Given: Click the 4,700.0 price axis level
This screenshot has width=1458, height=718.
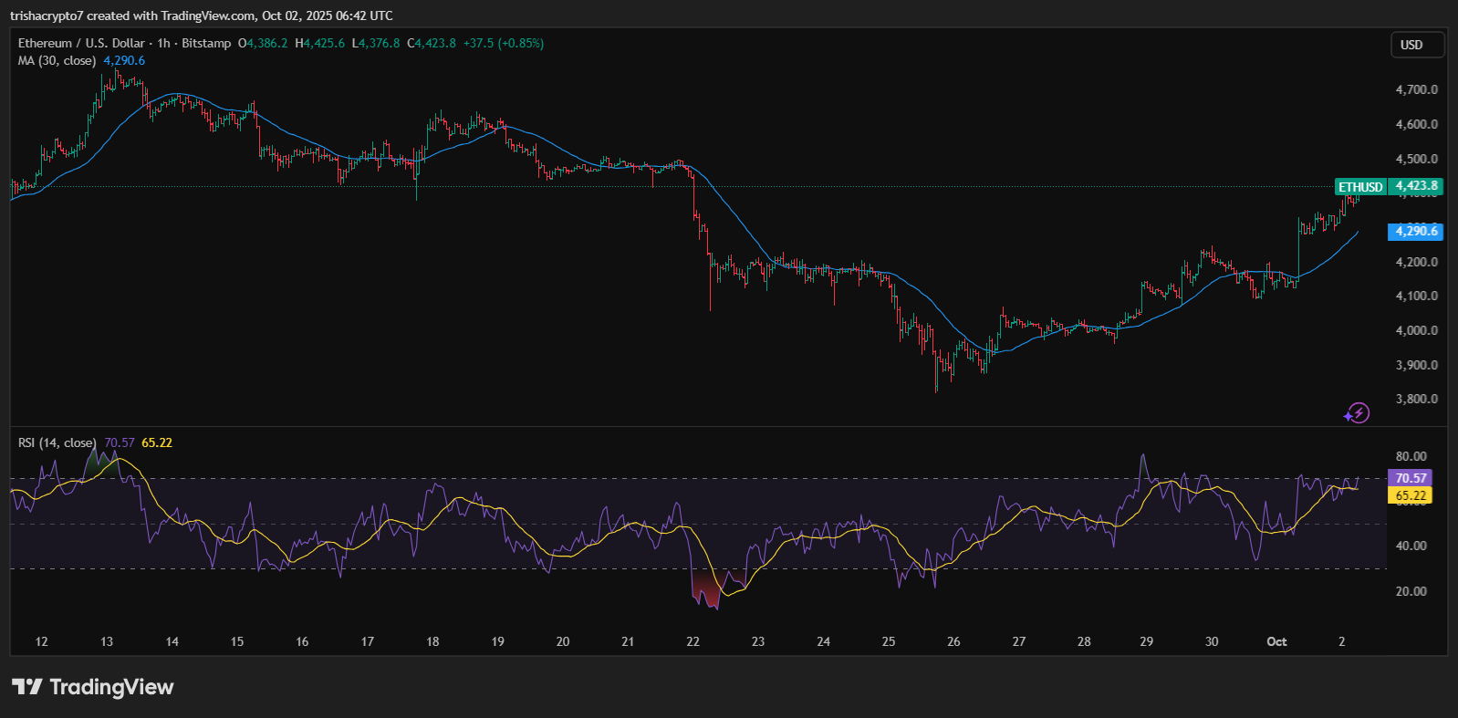Looking at the screenshot, I should (1416, 89).
